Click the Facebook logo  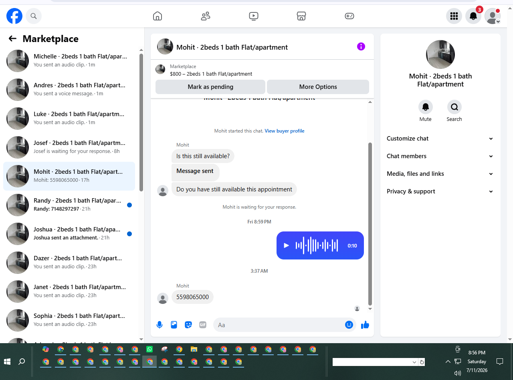14,16
